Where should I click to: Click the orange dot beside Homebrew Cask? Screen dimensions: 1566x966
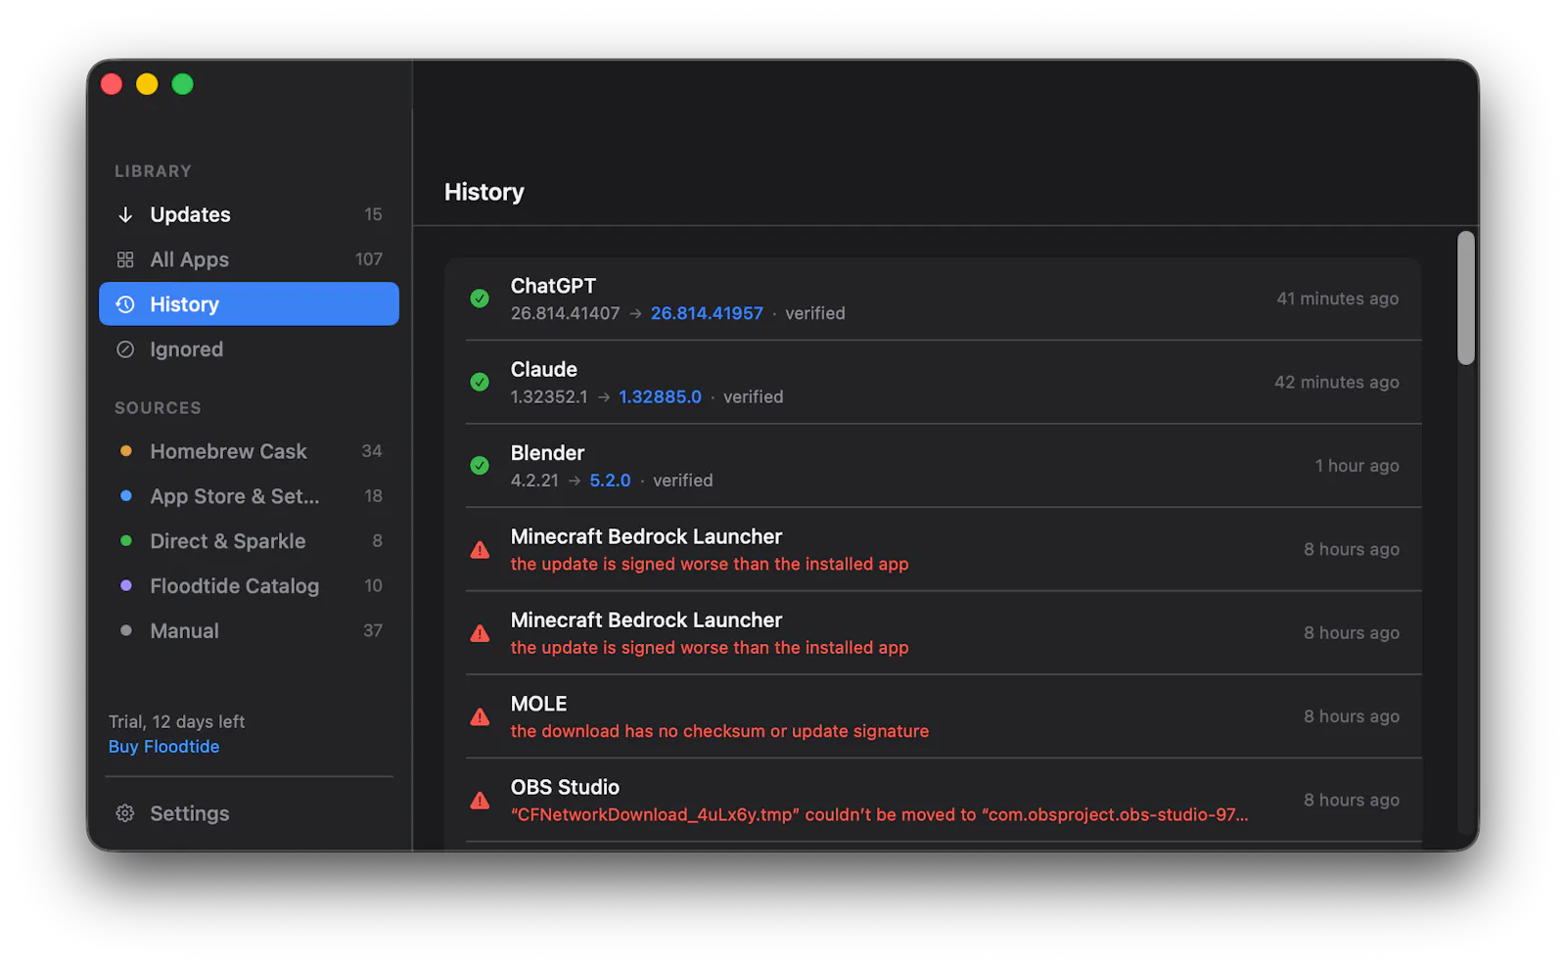[125, 451]
